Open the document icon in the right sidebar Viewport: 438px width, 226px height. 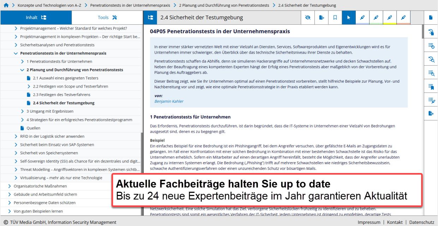coord(431,17)
